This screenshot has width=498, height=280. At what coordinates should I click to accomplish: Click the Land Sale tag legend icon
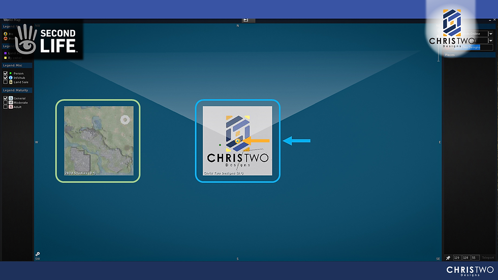[11, 82]
